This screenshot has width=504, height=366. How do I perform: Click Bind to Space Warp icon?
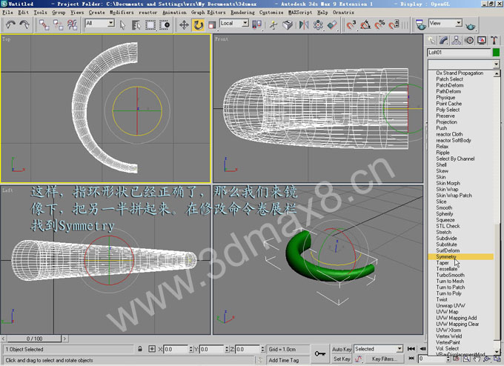72,24
